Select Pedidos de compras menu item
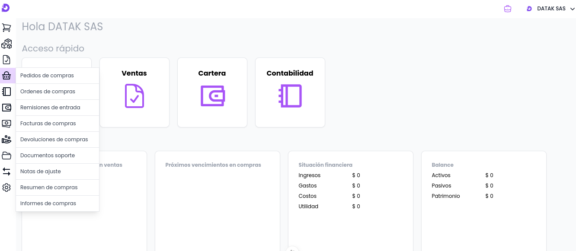 [47, 76]
